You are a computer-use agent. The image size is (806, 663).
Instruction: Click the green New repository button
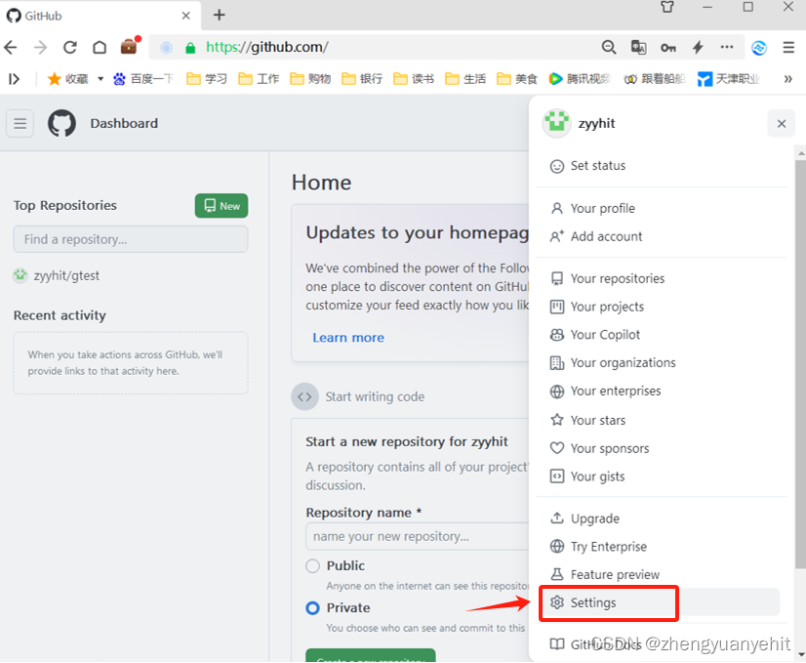[222, 206]
